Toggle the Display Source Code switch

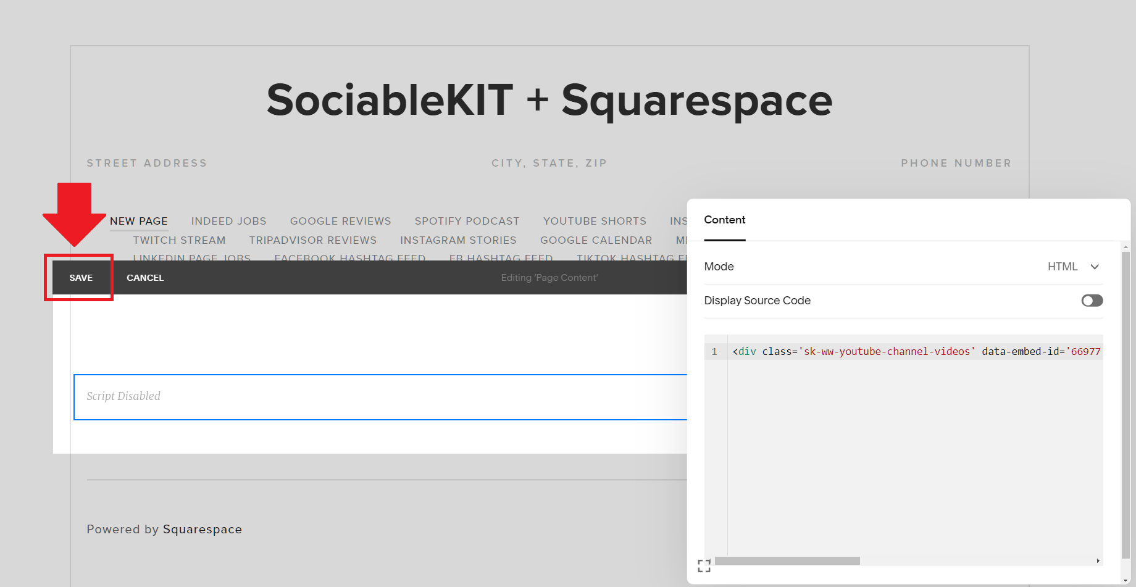1091,301
